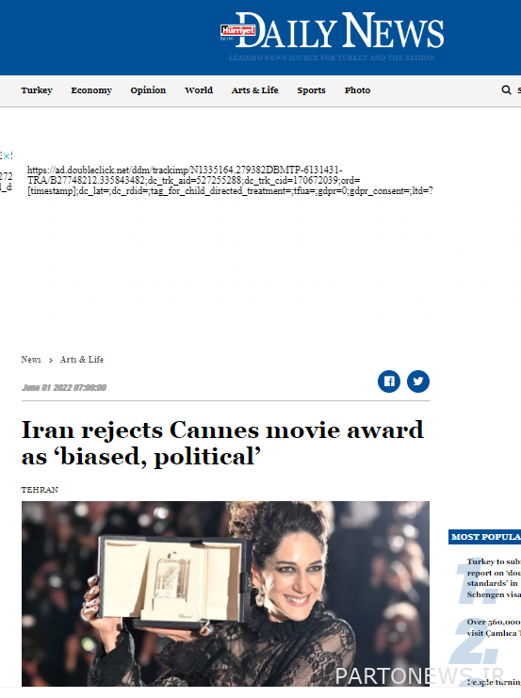Open the Cannes award article photo
Image resolution: width=521 pixels, height=698 pixels.
click(225, 593)
